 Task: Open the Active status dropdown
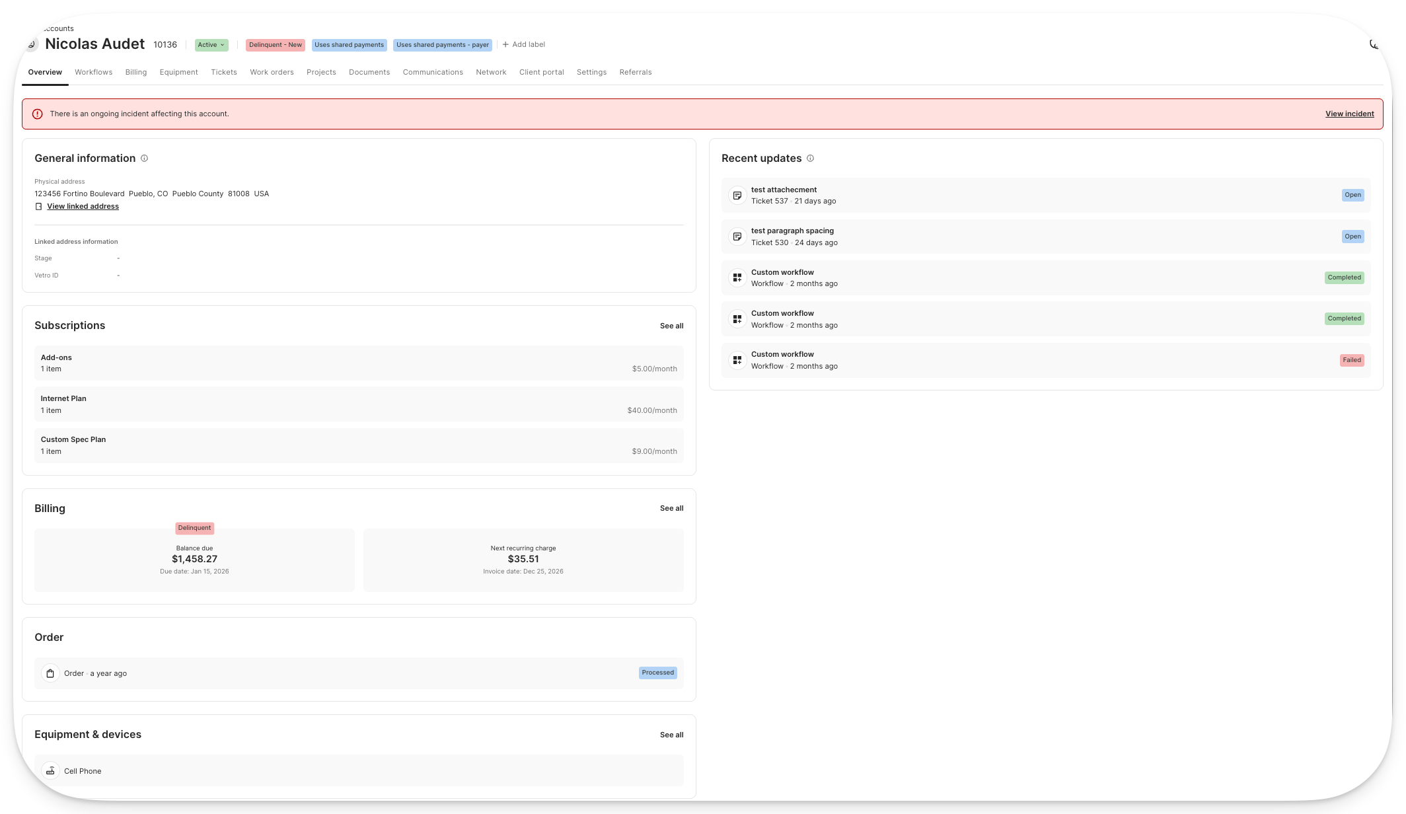click(211, 45)
